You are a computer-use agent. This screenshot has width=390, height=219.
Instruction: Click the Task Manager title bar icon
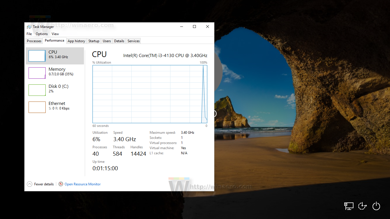click(x=29, y=27)
